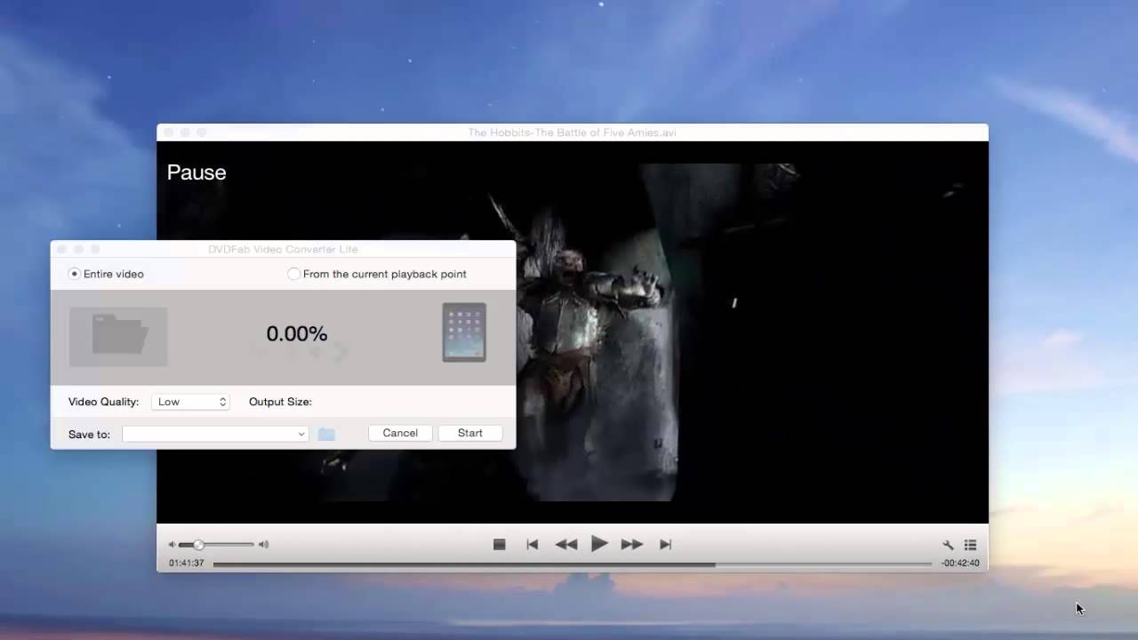Open the Video Quality dropdown set to Low
1138x640 pixels.
point(190,402)
